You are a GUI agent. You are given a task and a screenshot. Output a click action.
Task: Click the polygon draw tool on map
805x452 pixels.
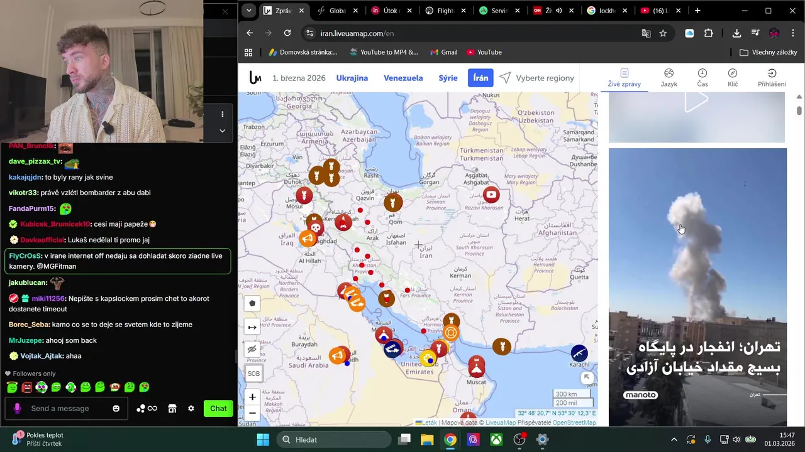(x=252, y=303)
